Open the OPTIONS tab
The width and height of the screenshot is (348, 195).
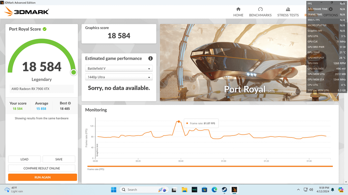point(331,12)
